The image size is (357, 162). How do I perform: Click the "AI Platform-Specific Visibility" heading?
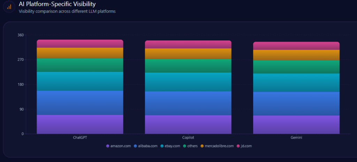tap(57, 4)
